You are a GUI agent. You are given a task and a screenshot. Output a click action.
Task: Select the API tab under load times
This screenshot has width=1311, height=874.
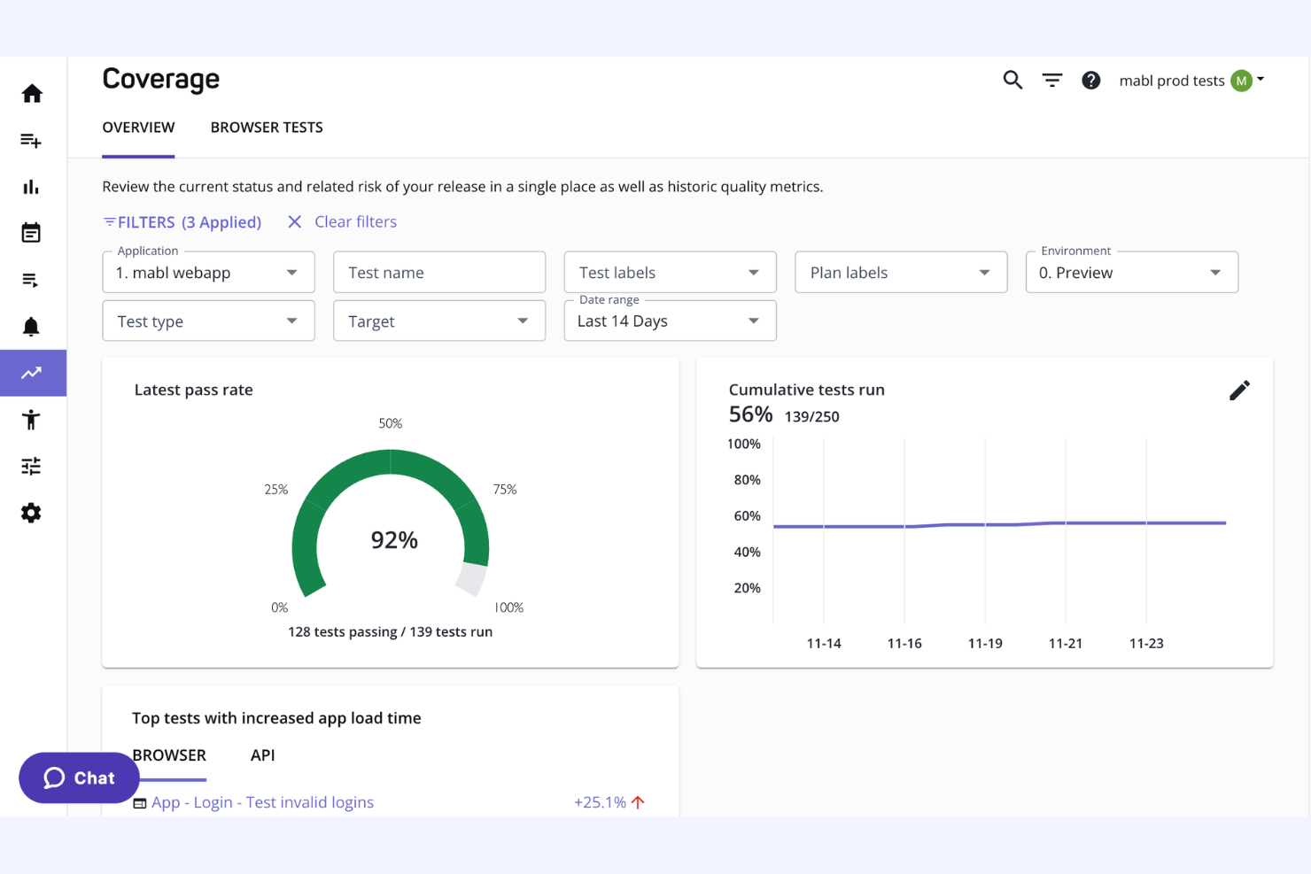coord(262,755)
